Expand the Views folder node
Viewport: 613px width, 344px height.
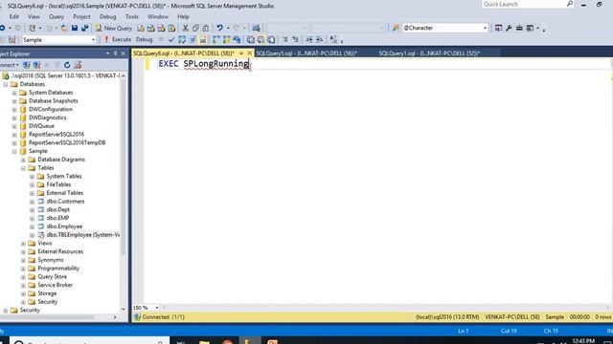point(23,244)
